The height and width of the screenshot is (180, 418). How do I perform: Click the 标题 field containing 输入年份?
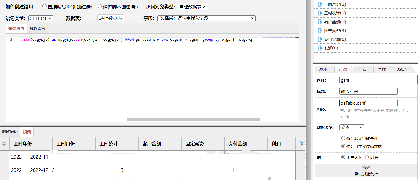click(x=368, y=92)
